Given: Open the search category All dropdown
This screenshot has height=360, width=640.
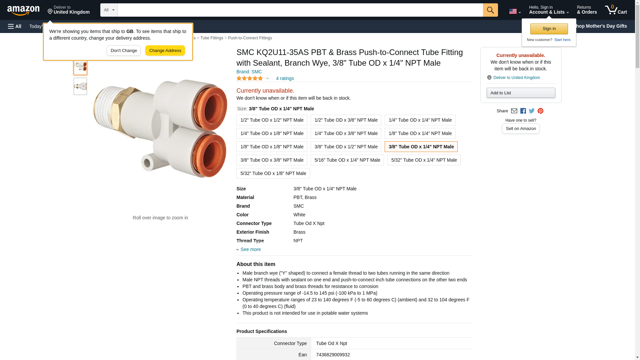Looking at the screenshot, I should pyautogui.click(x=109, y=10).
